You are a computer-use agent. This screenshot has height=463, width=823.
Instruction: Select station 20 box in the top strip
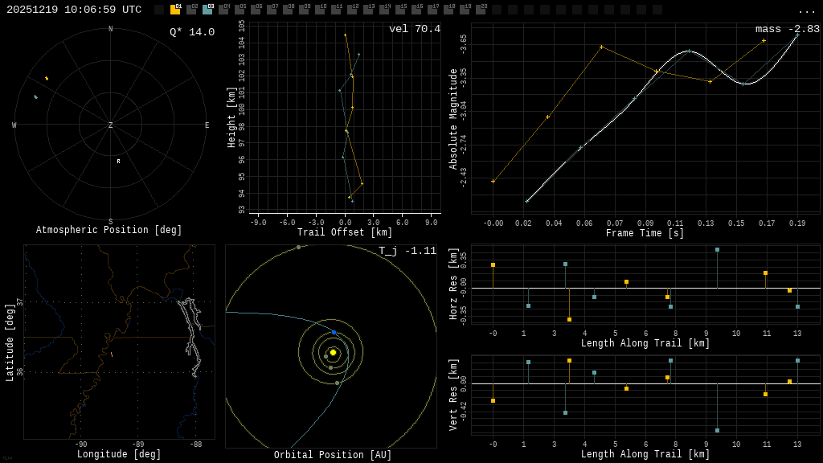481,10
